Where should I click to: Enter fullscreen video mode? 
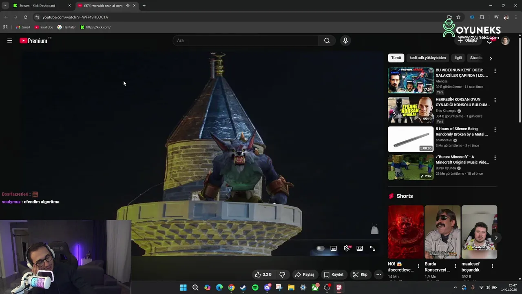click(x=373, y=248)
